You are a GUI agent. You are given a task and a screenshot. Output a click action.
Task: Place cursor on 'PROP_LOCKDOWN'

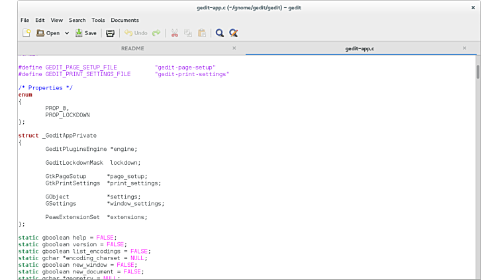point(68,115)
